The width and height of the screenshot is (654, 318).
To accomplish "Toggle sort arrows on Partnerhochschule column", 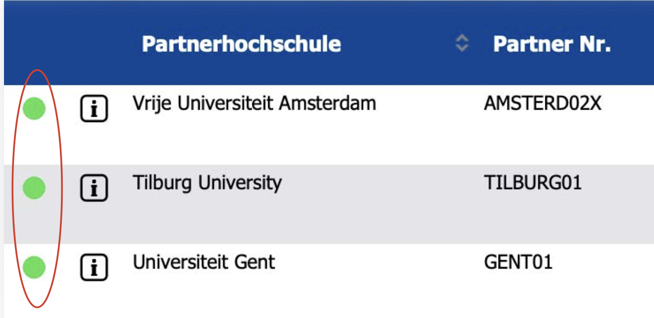I will (463, 44).
